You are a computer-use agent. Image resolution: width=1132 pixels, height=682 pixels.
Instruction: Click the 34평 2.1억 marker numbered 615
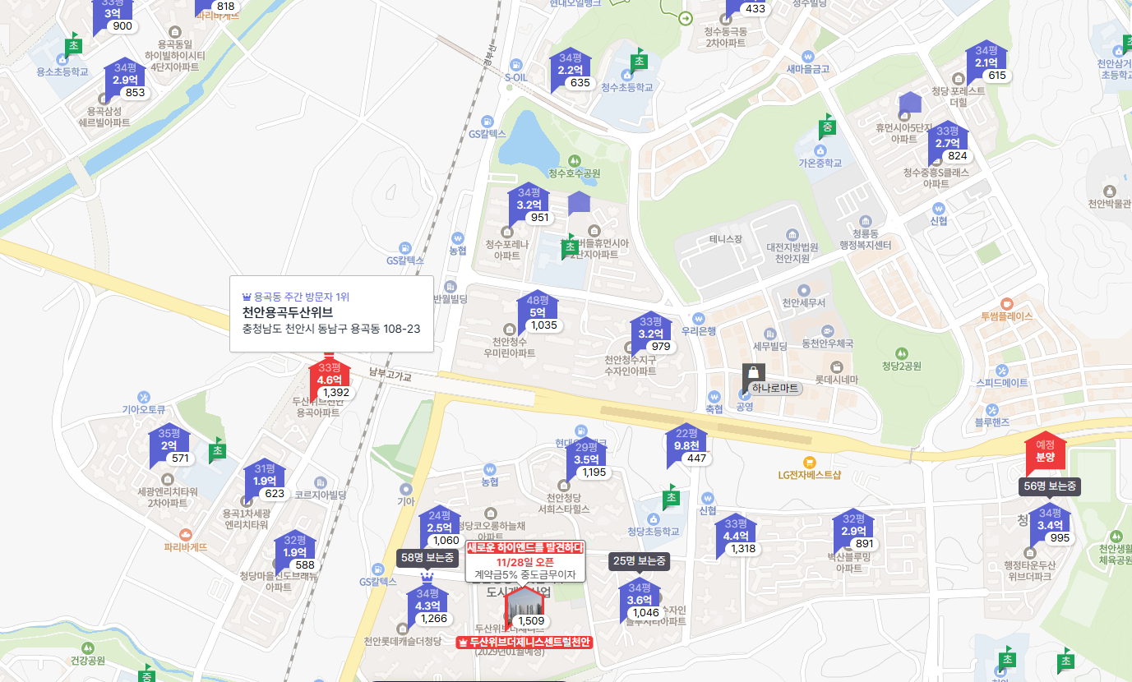click(986, 63)
